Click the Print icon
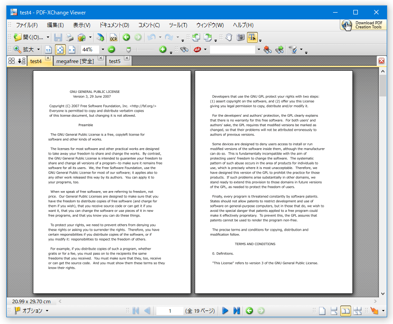 pos(69,37)
